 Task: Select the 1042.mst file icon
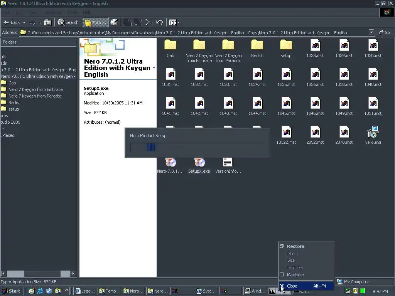(x=199, y=103)
